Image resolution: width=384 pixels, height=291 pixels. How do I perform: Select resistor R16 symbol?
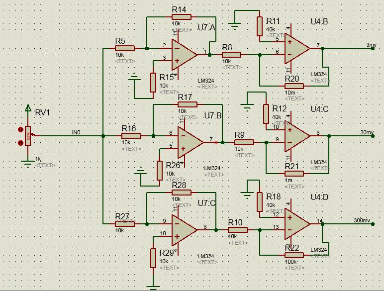pos(131,136)
